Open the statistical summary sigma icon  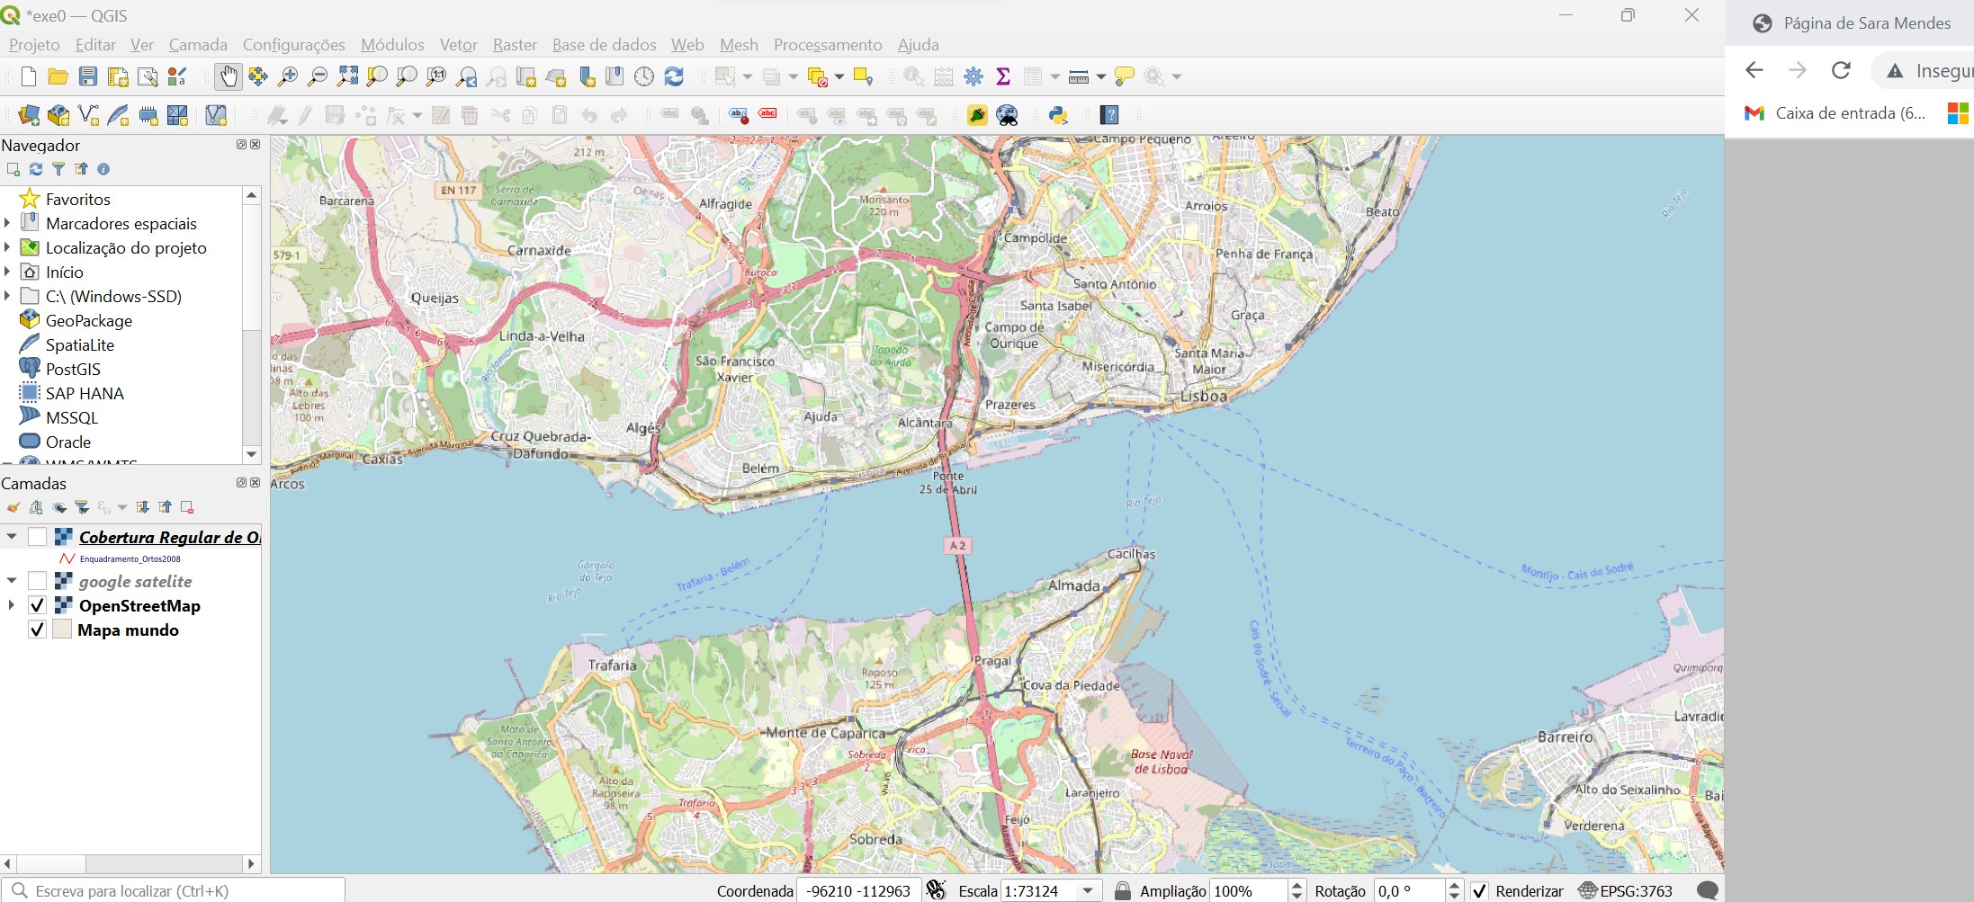[1003, 77]
